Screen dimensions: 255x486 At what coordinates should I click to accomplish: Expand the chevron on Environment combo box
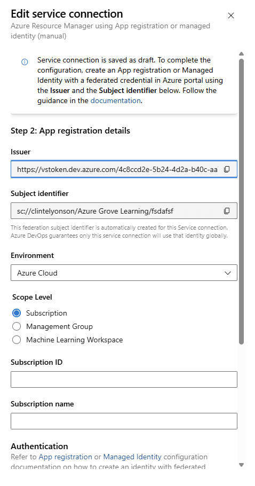point(228,273)
